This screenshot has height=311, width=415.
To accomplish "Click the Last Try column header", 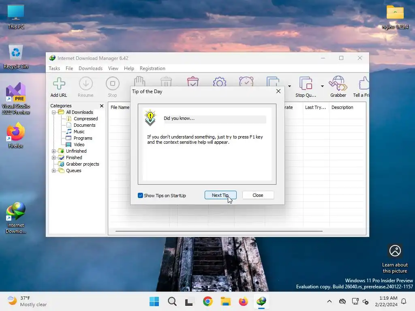I will (315, 107).
